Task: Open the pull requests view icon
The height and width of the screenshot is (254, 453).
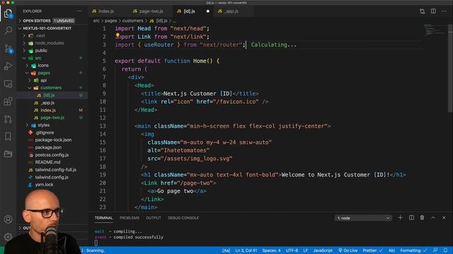Action: 8,119
